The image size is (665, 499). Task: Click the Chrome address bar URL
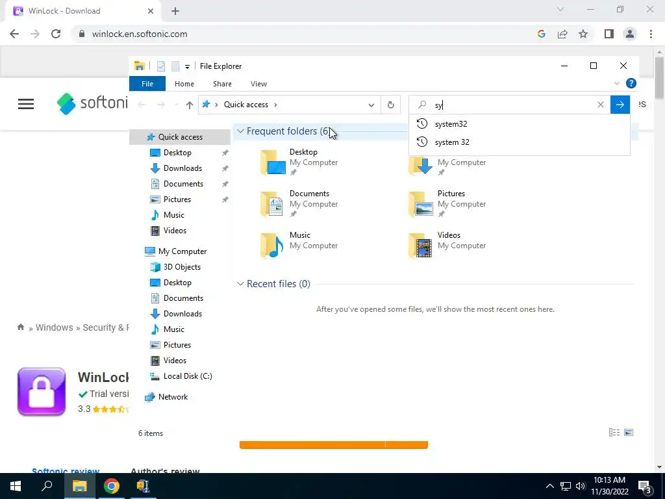(140, 34)
